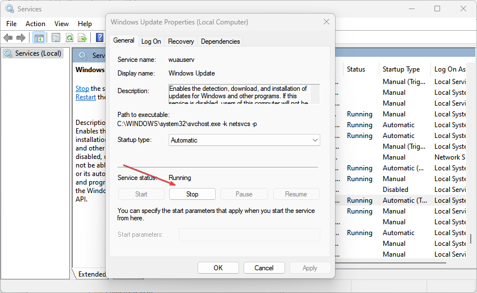Click the OK button
This screenshot has width=477, height=293.
pos(218,268)
